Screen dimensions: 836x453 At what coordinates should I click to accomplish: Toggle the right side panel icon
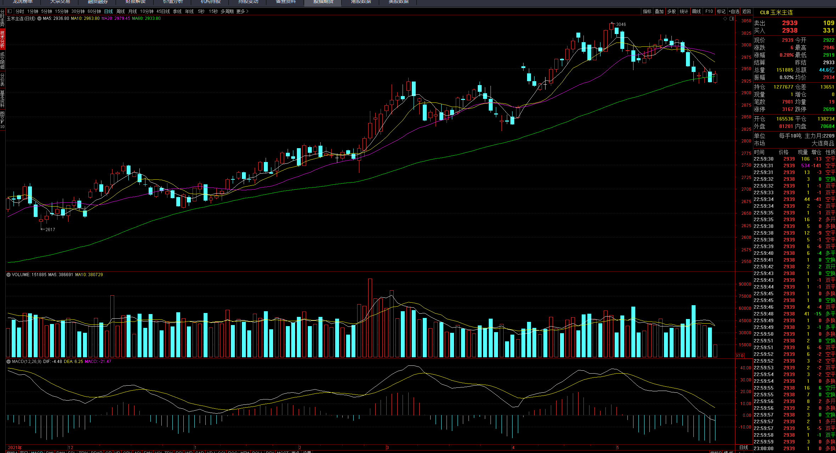coord(731,19)
